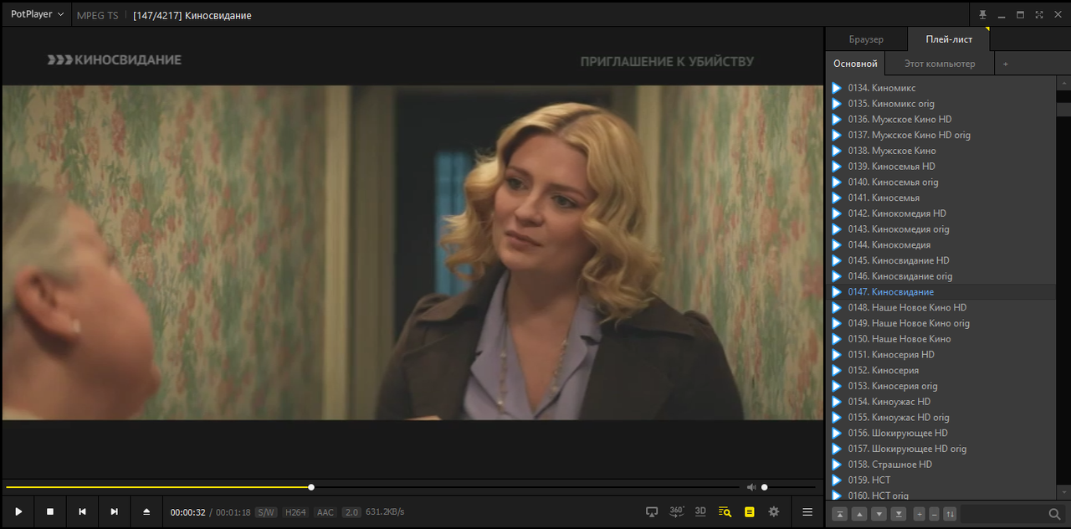Screen dimensions: 1071x529
Task: Click play icon beside 0152. Киносерия
Action: click(836, 370)
